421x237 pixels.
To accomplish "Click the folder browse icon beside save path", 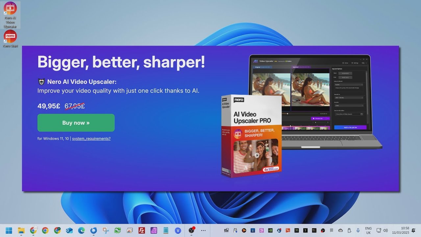I will click(x=361, y=114).
